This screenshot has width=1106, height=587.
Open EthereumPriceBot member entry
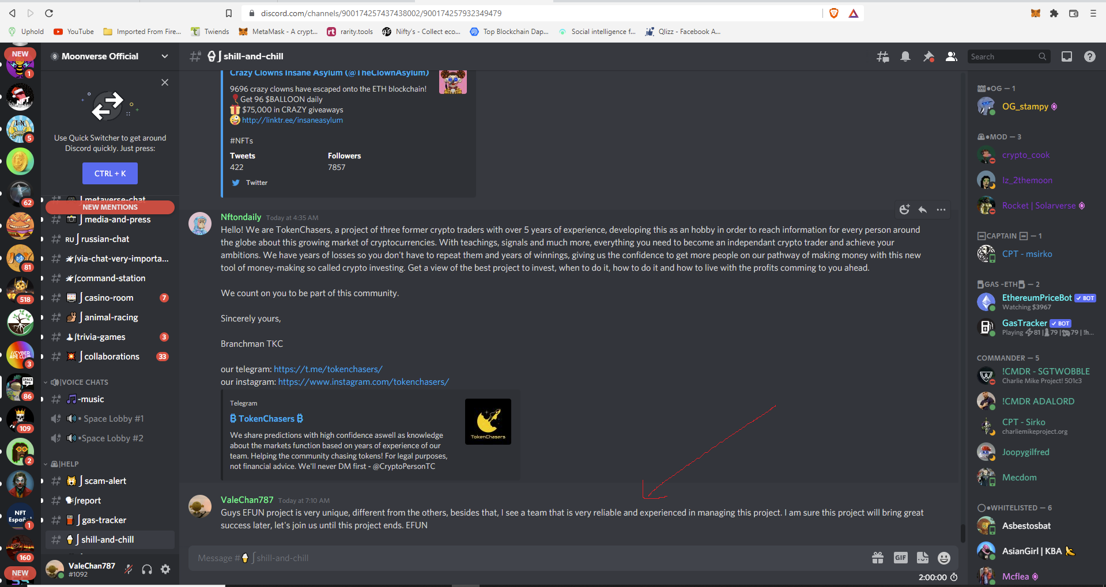click(1037, 301)
